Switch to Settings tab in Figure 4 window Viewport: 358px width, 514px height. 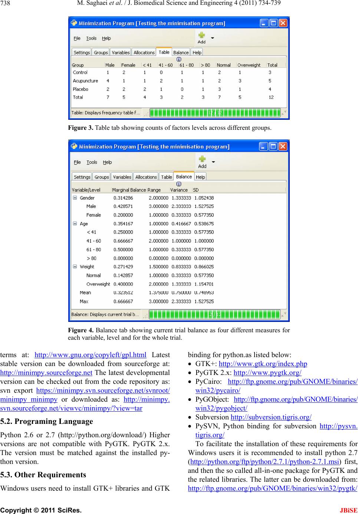point(82,177)
